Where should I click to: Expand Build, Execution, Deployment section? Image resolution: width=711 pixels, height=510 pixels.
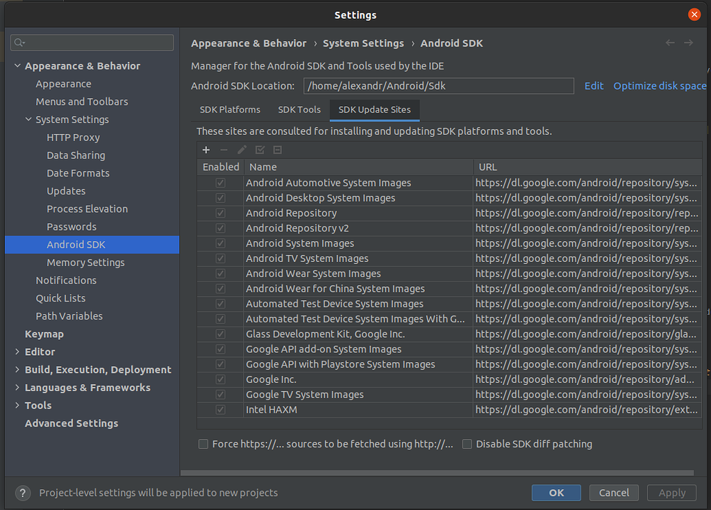click(x=17, y=370)
